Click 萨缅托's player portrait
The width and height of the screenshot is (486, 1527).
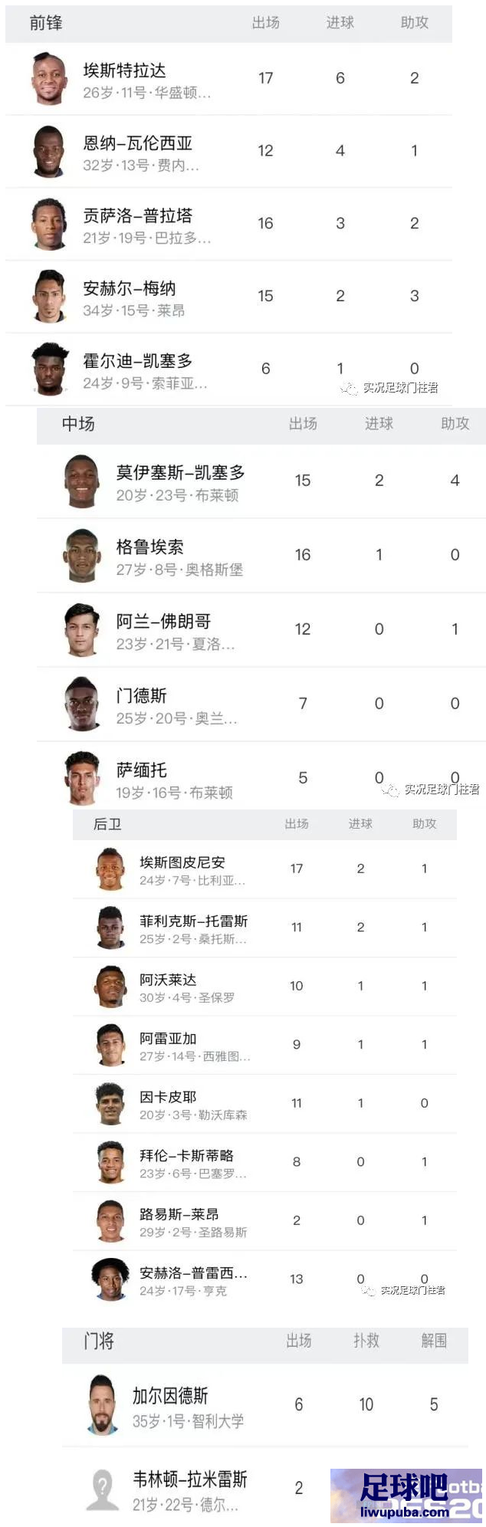click(x=82, y=779)
